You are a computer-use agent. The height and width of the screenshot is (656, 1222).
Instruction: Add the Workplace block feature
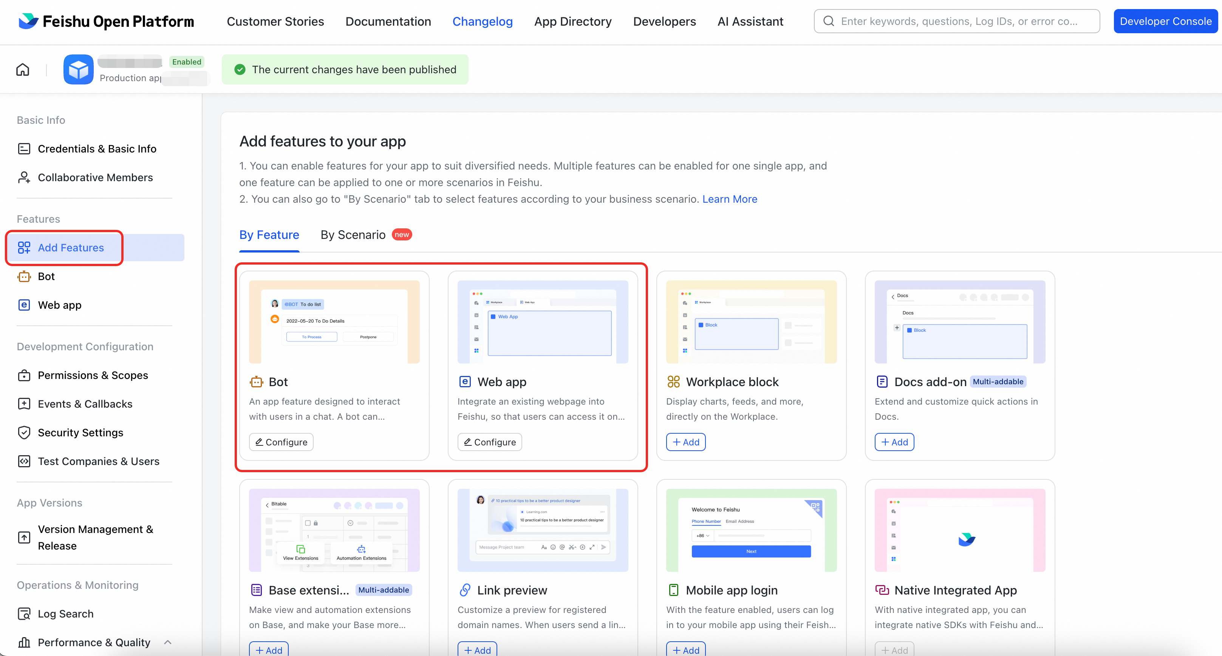pos(685,442)
